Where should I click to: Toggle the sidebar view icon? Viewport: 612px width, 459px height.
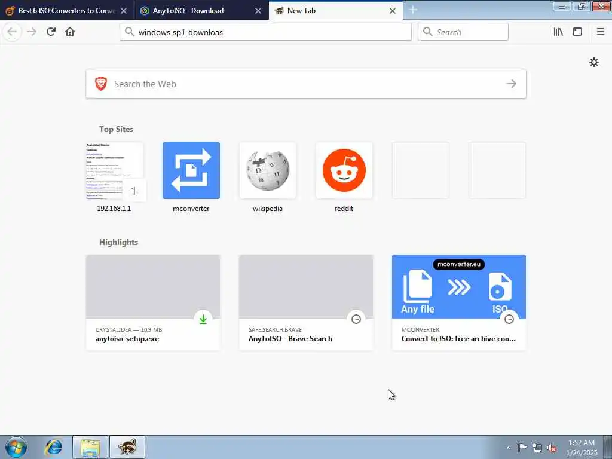tap(577, 32)
